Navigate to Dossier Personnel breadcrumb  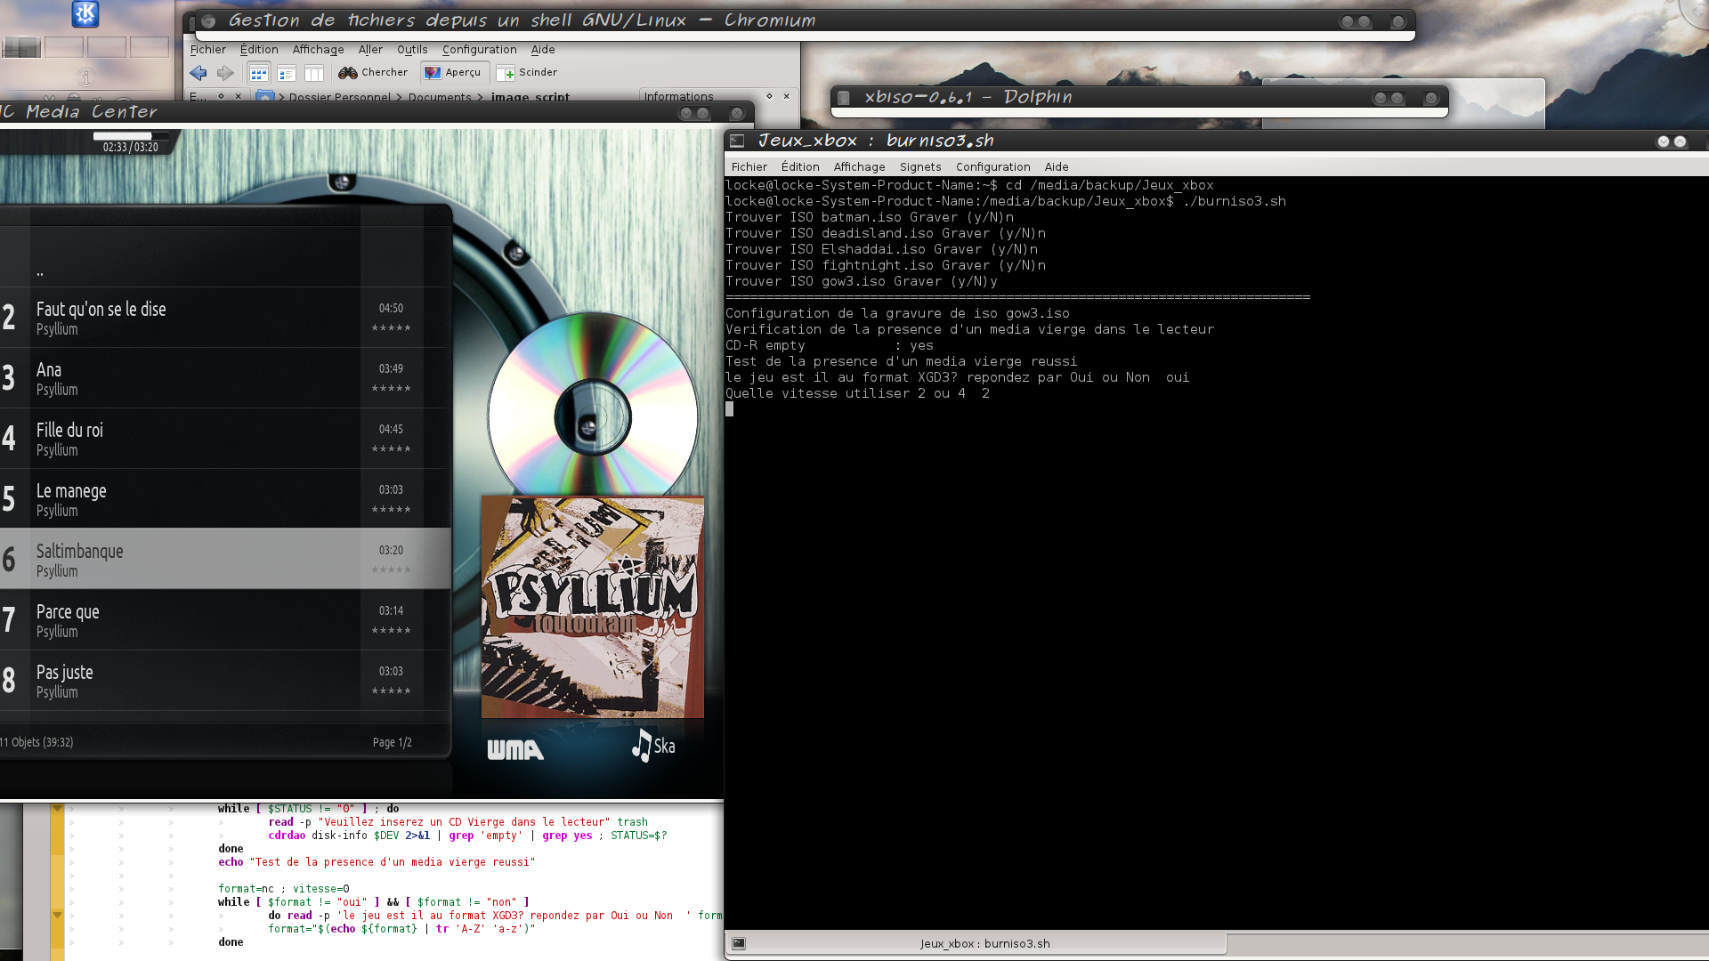point(339,97)
